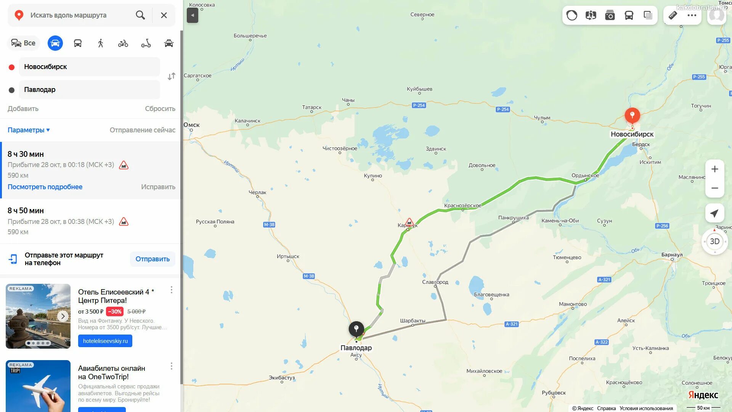
Task: Zoom in the map with plus button
Action: click(715, 169)
